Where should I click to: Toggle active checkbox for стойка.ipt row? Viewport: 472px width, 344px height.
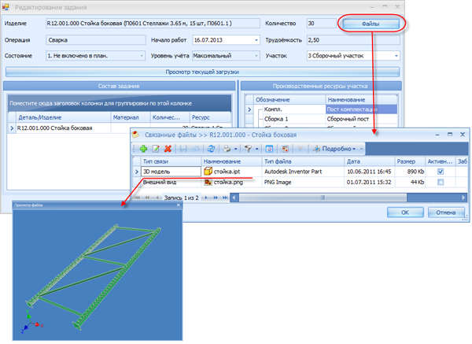point(441,171)
